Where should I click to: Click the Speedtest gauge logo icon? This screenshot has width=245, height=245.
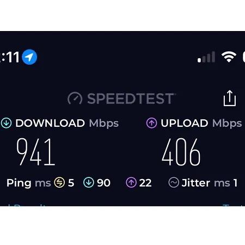coord(75,99)
